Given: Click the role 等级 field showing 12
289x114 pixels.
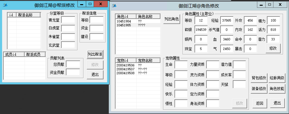Looking at the screenshot, I should 201,20.
